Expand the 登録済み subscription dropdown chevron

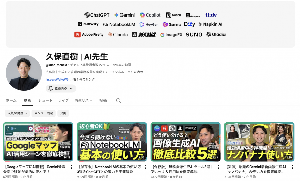coord(71,88)
